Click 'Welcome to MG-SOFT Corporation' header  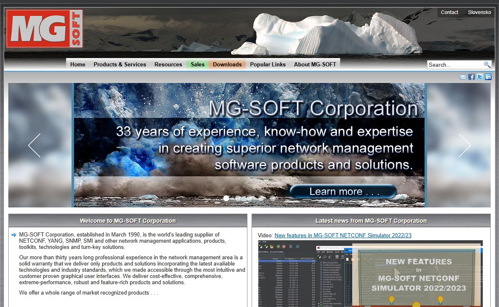[128, 221]
